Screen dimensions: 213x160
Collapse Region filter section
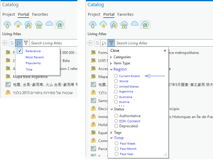[111, 70]
